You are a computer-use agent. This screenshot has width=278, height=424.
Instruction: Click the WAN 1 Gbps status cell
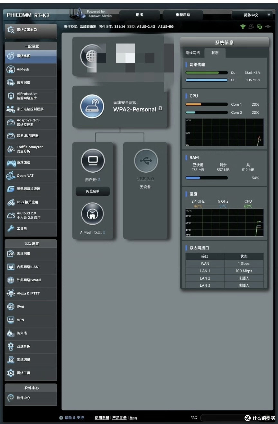click(244, 264)
